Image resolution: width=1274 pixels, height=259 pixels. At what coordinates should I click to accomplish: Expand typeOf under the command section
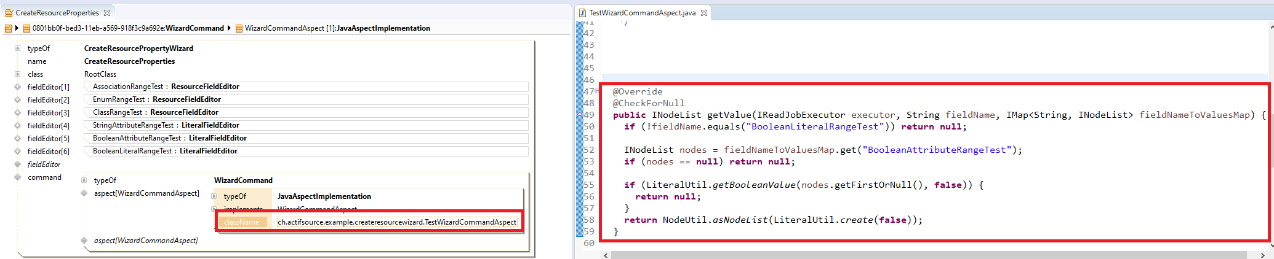coord(84,180)
